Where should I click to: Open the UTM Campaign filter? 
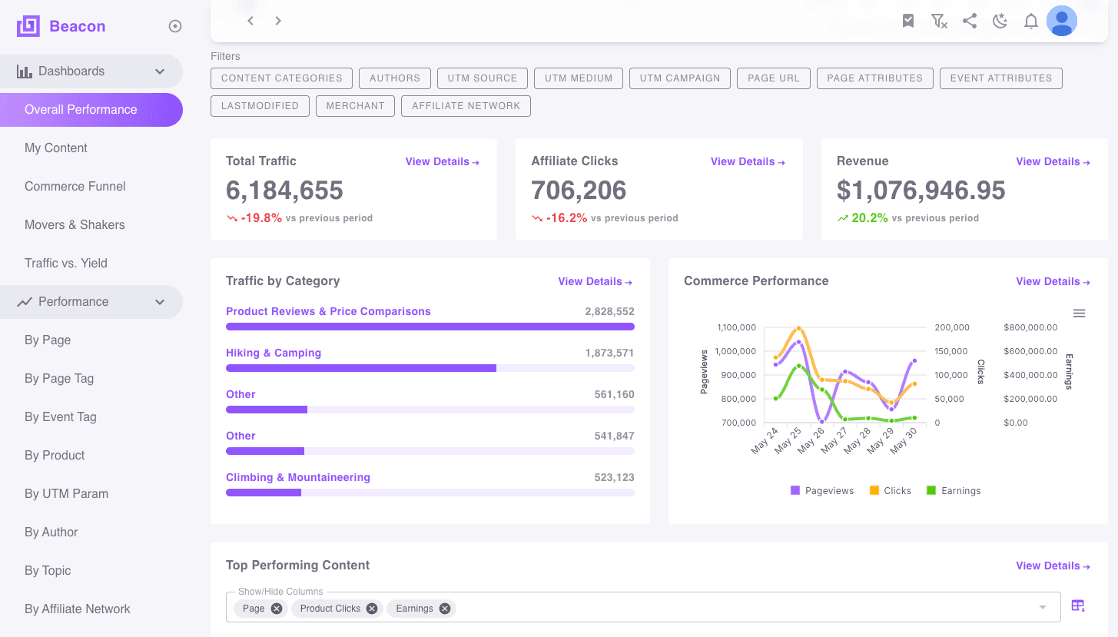point(680,78)
